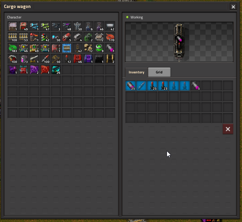Select the rail stack of 53
Screen dimensions: 242x222
(x=23, y=37)
